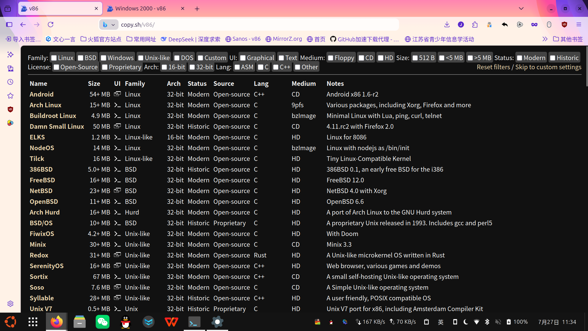Toggle the Windows family filter

[x=104, y=58]
